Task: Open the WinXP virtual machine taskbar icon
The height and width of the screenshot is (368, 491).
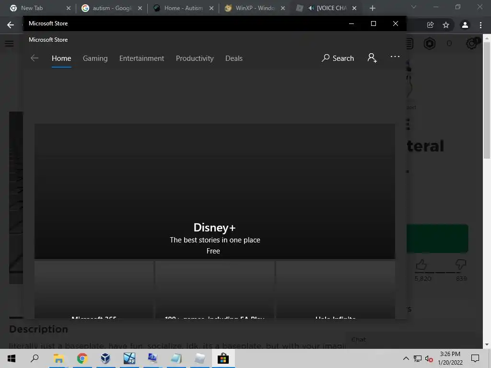Action: [x=129, y=358]
